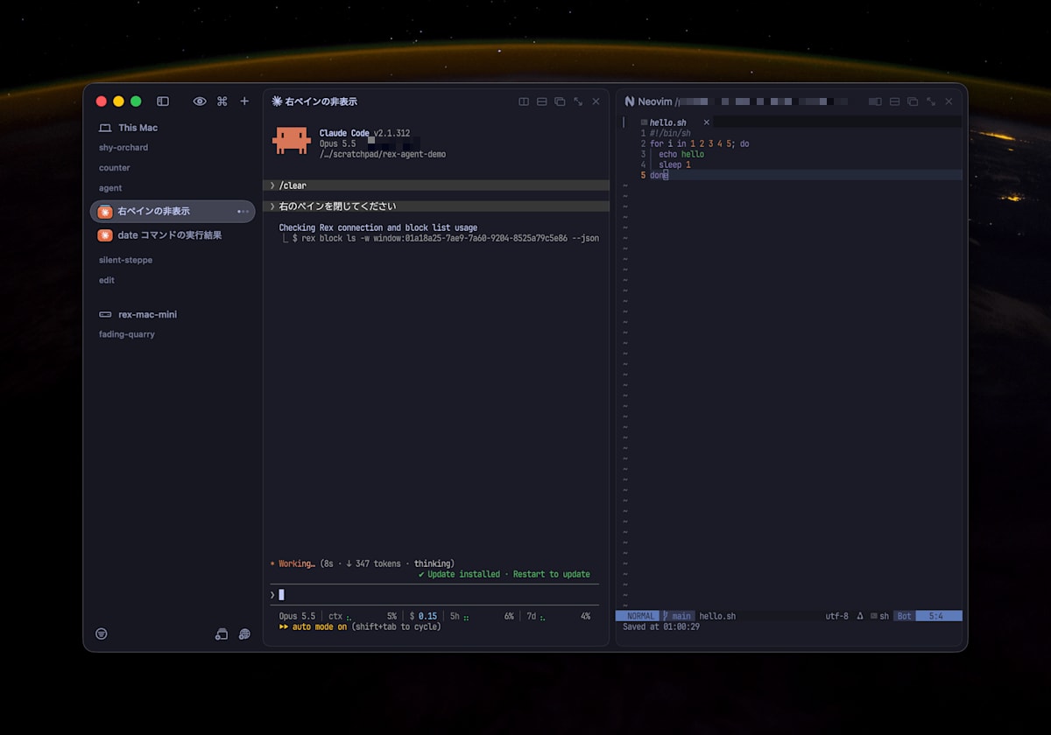Click the eye visibility icon in the sidebar header

point(200,101)
